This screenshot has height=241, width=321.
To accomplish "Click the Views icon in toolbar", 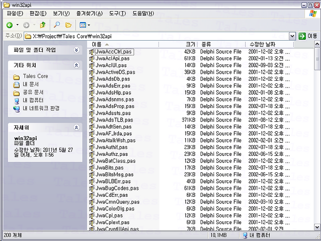I will (x=83, y=25).
